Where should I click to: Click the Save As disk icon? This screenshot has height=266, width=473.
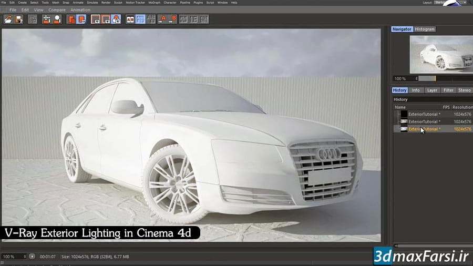[x=19, y=19]
